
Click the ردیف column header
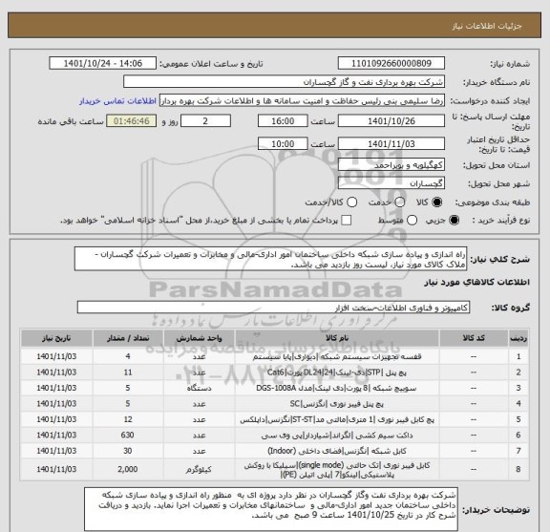tap(518, 338)
